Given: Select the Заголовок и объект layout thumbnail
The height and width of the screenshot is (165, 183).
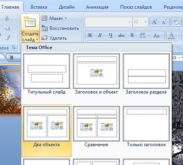Looking at the screenshot, I should (x=96, y=71).
